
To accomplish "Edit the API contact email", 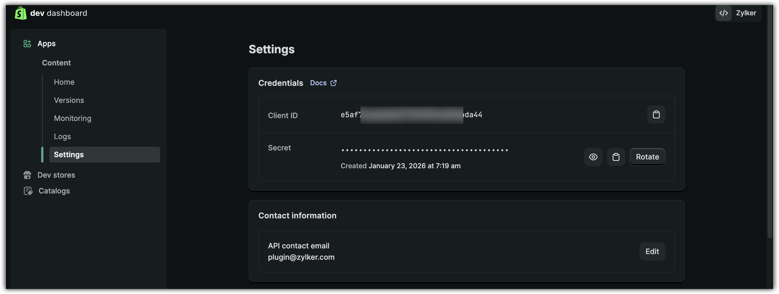I will [x=652, y=252].
